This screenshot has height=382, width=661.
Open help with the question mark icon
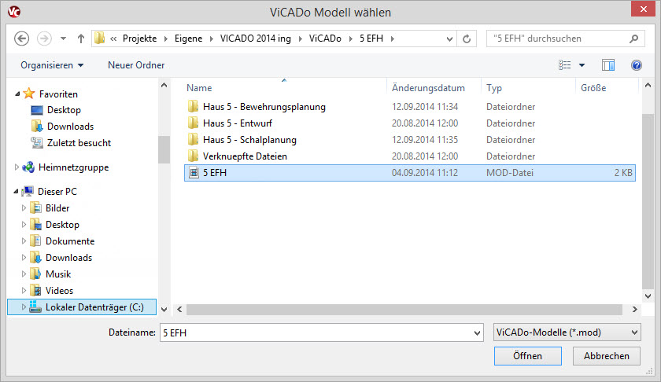pos(636,65)
